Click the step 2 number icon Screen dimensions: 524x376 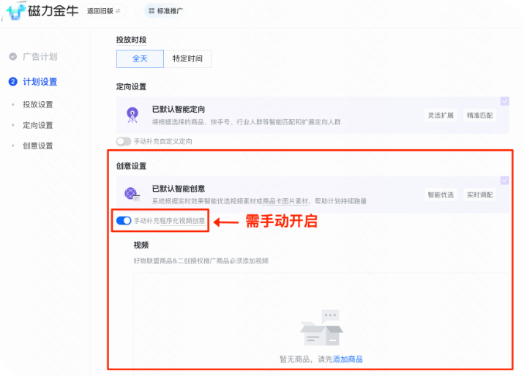(12, 81)
